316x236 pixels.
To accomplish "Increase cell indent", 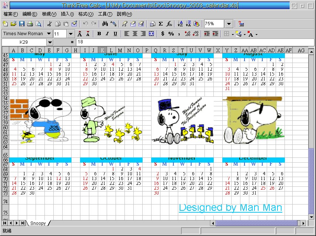I will (x=215, y=34).
